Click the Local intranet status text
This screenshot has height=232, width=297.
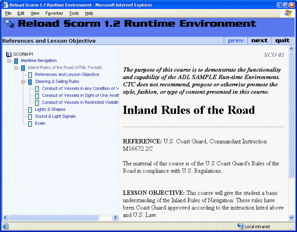pyautogui.click(x=257, y=227)
